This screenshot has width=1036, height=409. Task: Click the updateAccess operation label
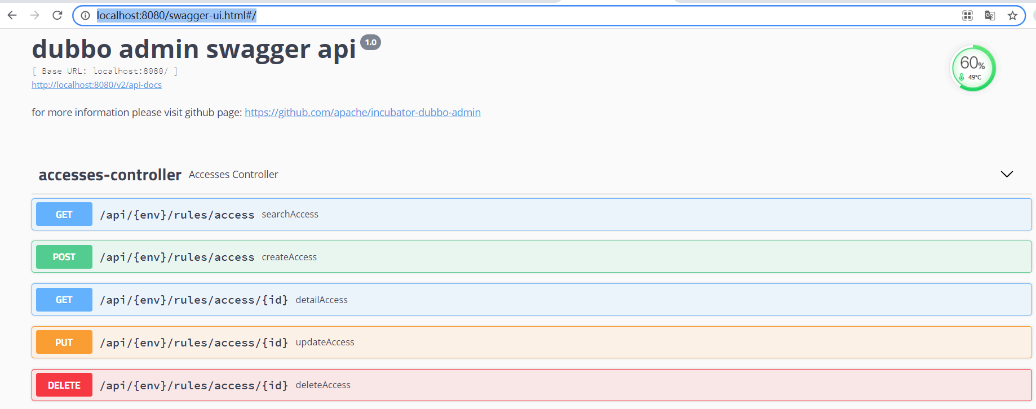[325, 342]
